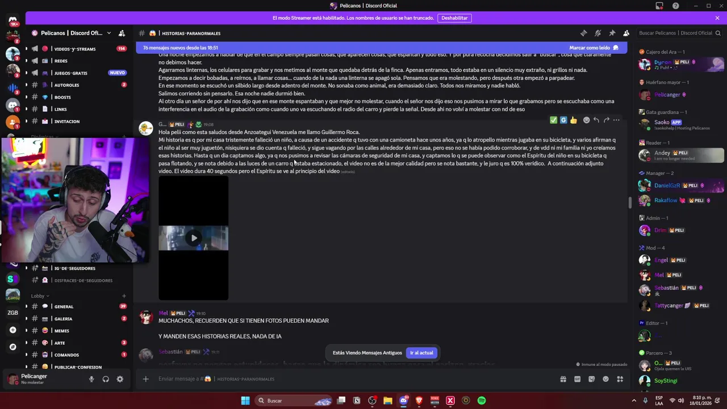The image size is (727, 409).
Task: Click Ir al actual button
Action: 421,353
